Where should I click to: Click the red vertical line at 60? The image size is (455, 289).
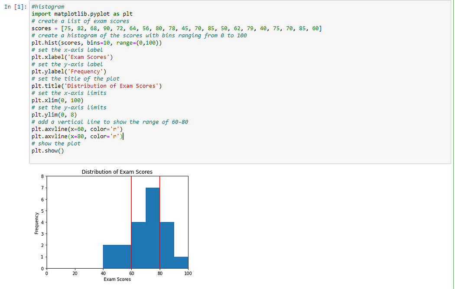132,217
